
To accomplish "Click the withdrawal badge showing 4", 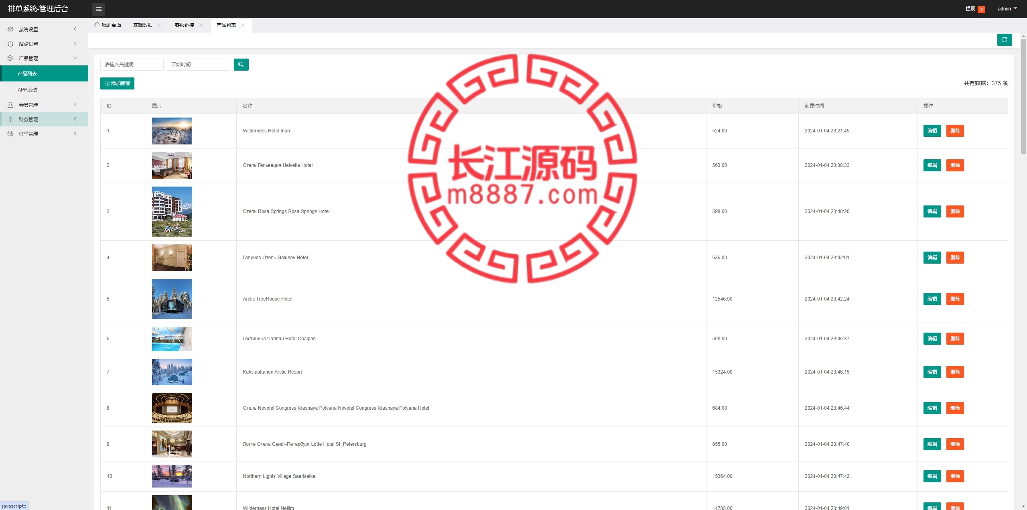I will pyautogui.click(x=981, y=9).
